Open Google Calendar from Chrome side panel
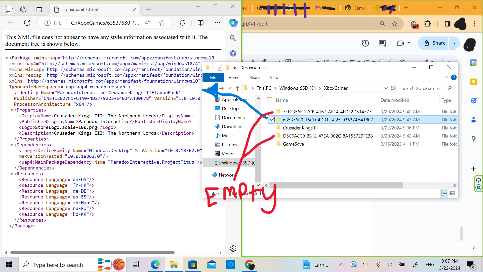Screen dimensions: 483x272 click(474, 63)
